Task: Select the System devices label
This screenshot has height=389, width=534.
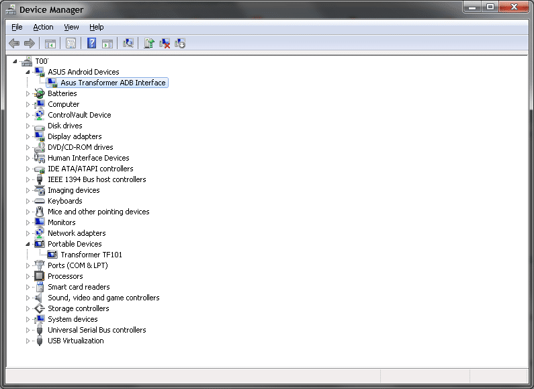Action: 73,319
